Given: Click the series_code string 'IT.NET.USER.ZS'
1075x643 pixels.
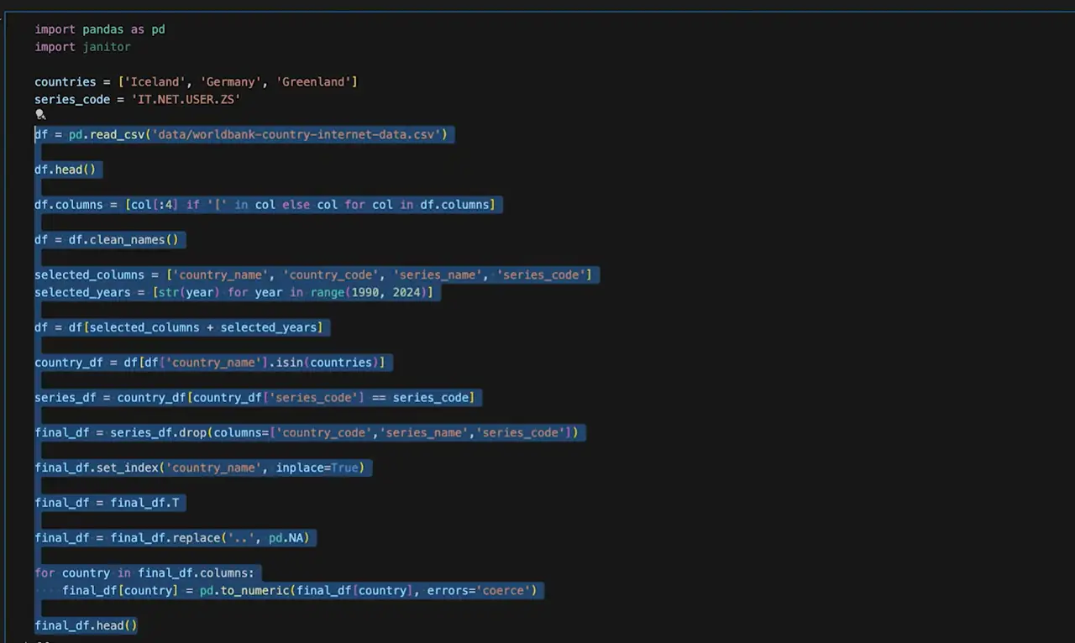Looking at the screenshot, I should (x=185, y=99).
